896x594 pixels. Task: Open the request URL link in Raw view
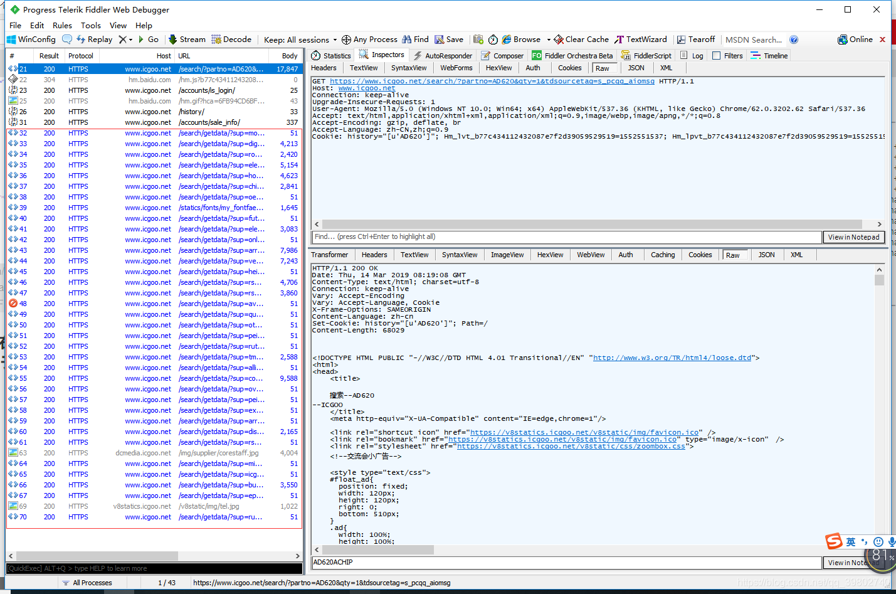pos(492,81)
